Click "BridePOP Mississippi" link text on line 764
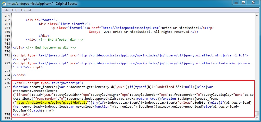Image resolution: width=261 pixels, height=122 pixels. point(180,28)
